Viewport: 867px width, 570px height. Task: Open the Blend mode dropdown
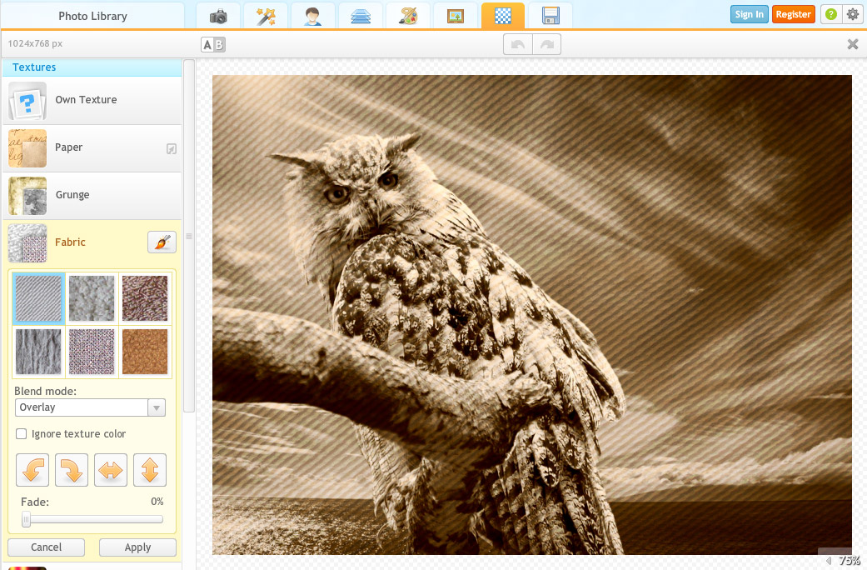(90, 407)
